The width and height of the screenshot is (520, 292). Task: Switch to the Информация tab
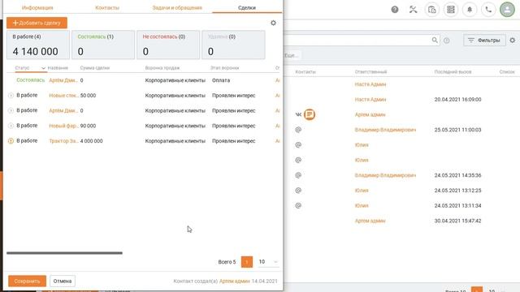tap(37, 7)
